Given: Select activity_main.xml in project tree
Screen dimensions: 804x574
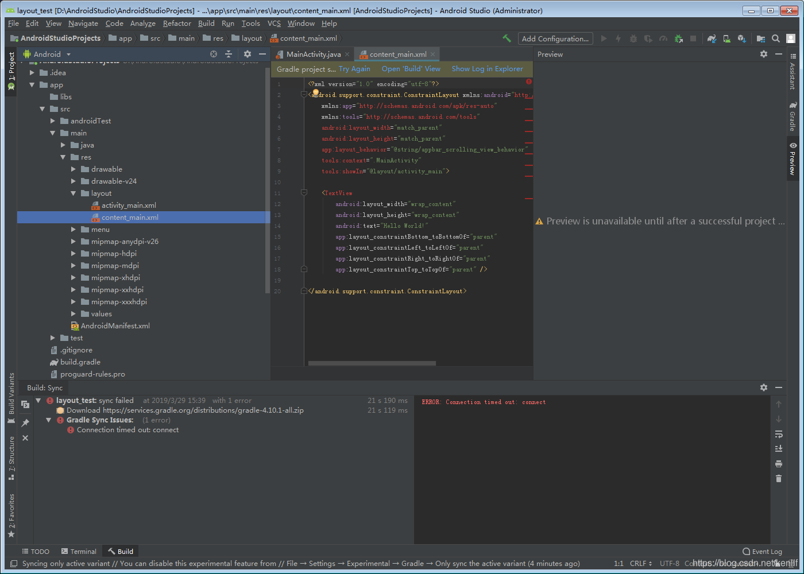Looking at the screenshot, I should pos(129,205).
